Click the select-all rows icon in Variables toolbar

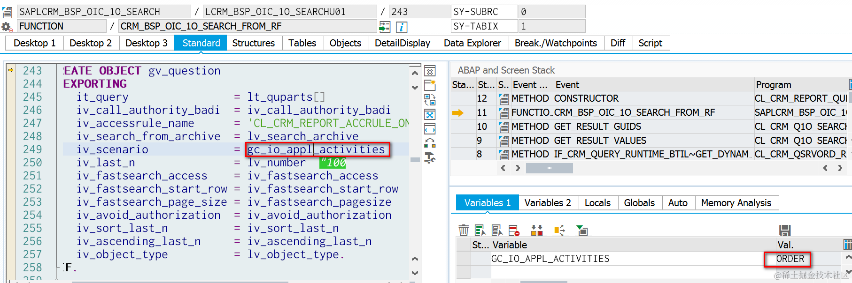pyautogui.click(x=480, y=230)
